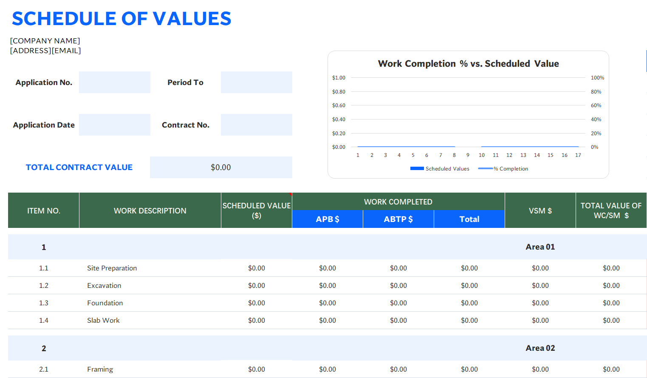Click the Framing description cell
Viewport: 647px width, 378px height.
coord(150,369)
